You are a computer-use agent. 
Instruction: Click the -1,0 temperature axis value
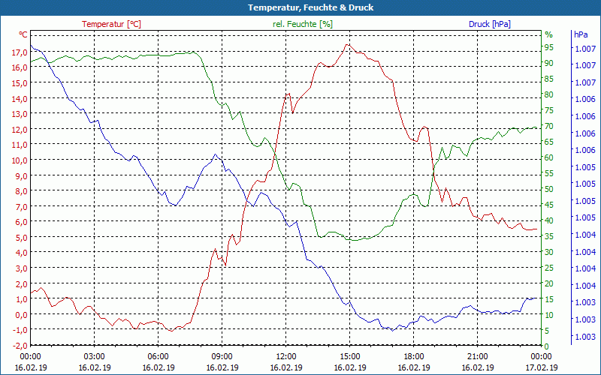pyautogui.click(x=20, y=330)
